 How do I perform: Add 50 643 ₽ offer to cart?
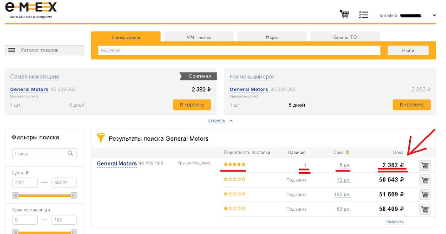[425, 180]
